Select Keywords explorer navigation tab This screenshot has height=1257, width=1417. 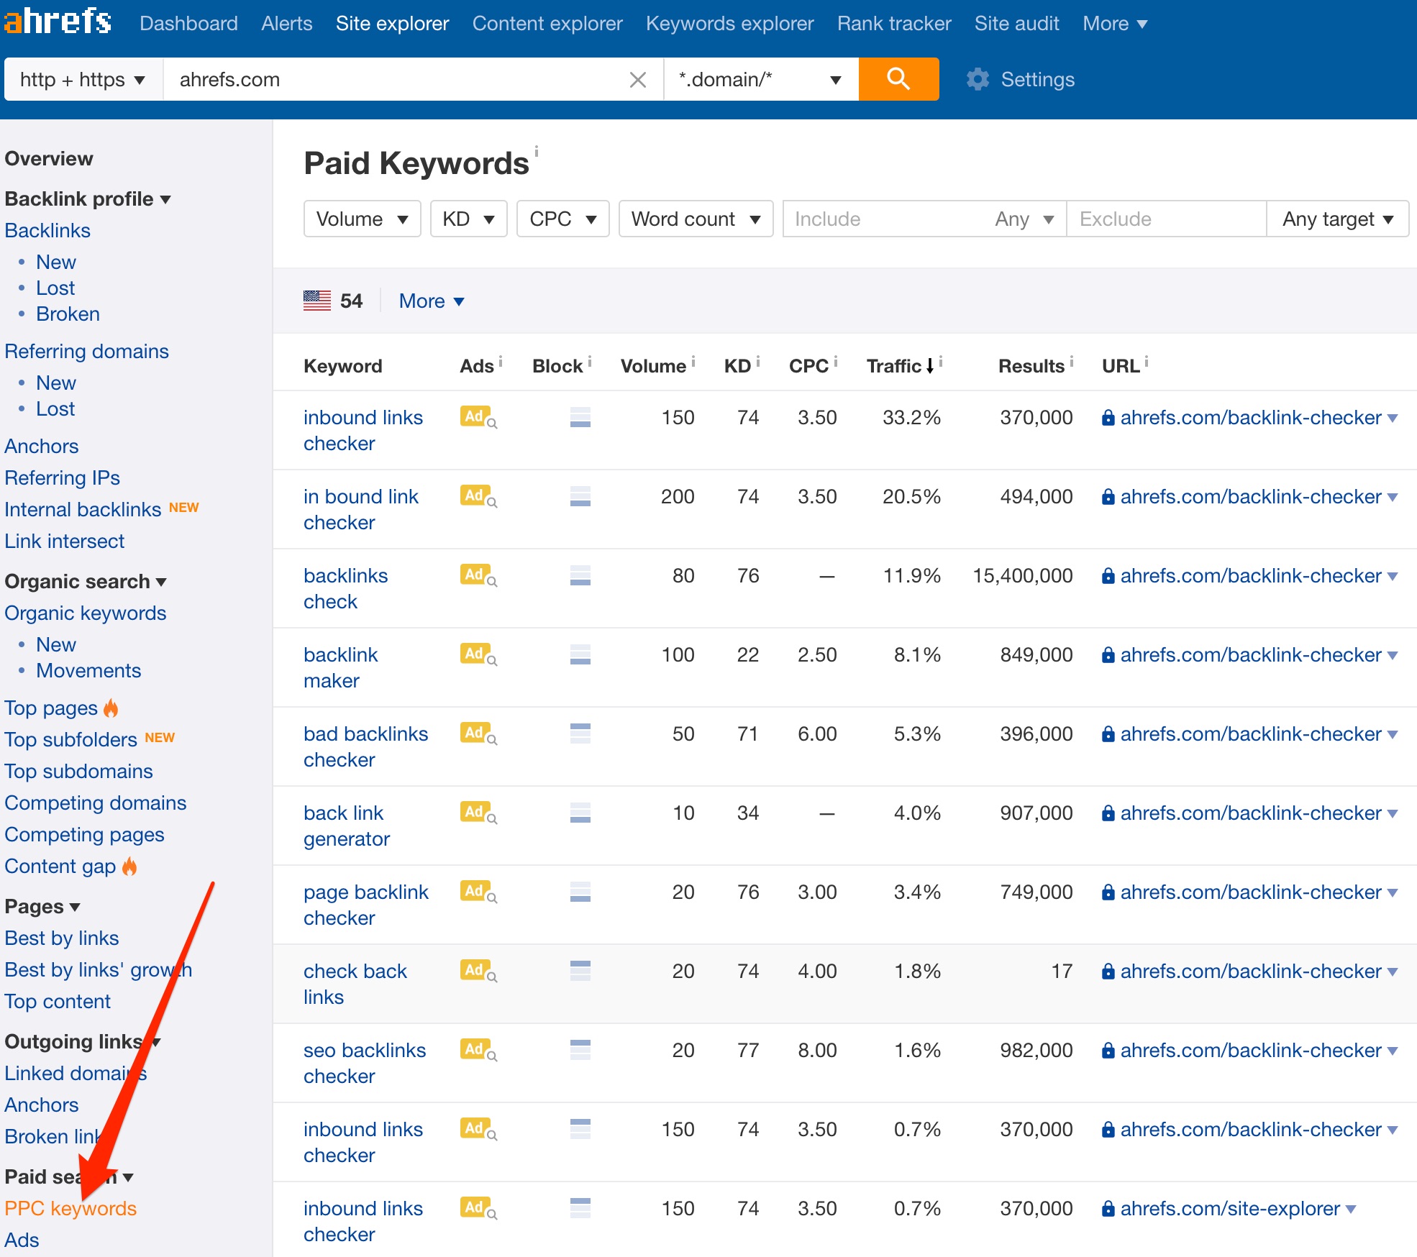[729, 23]
